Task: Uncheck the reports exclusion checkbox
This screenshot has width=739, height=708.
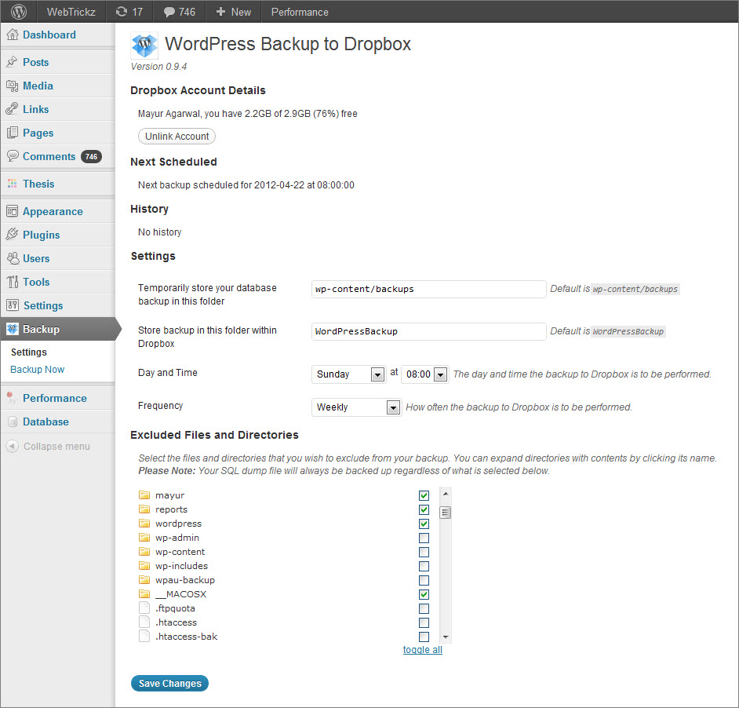Action: [424, 509]
